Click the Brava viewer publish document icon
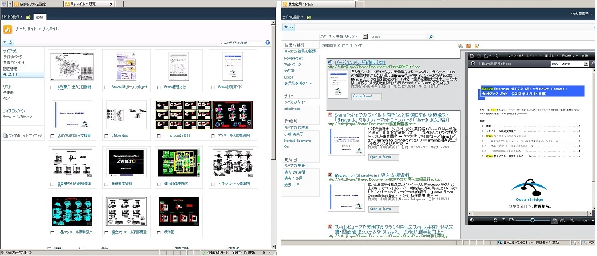597x256 pixels. pos(472,56)
